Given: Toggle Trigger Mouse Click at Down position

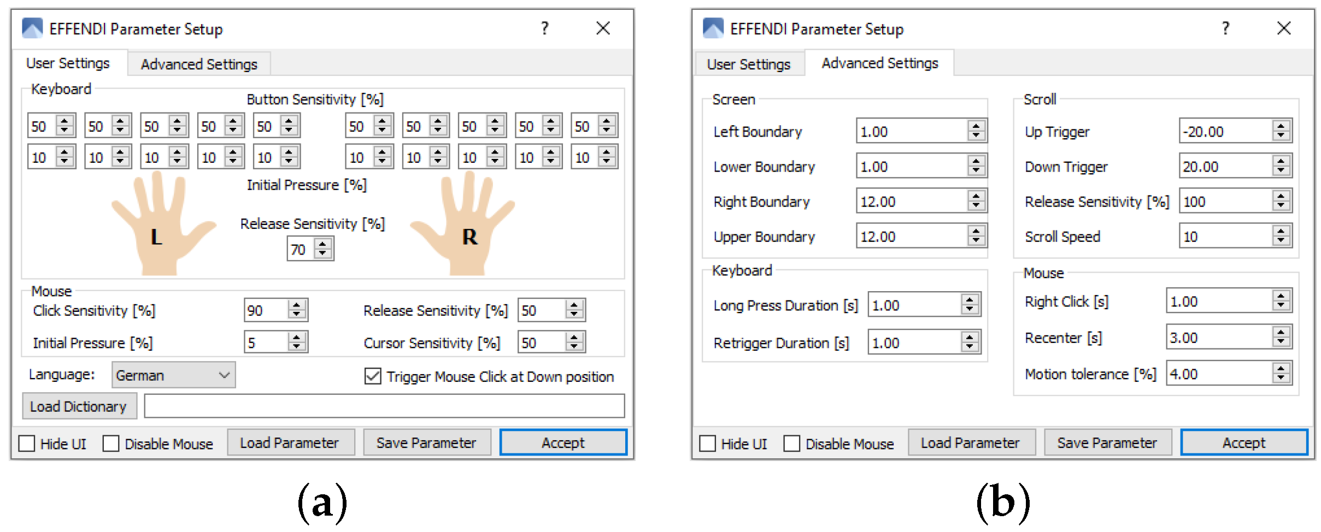Looking at the screenshot, I should (x=373, y=376).
